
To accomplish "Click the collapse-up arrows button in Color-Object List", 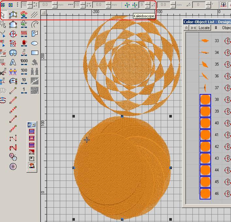I will pos(186,28).
